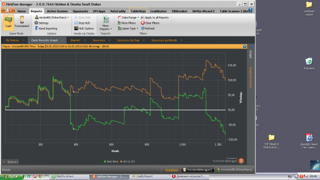The width and height of the screenshot is (320, 180).
Task: Toggle the All-In EV legend entry
Action: click(128, 161)
